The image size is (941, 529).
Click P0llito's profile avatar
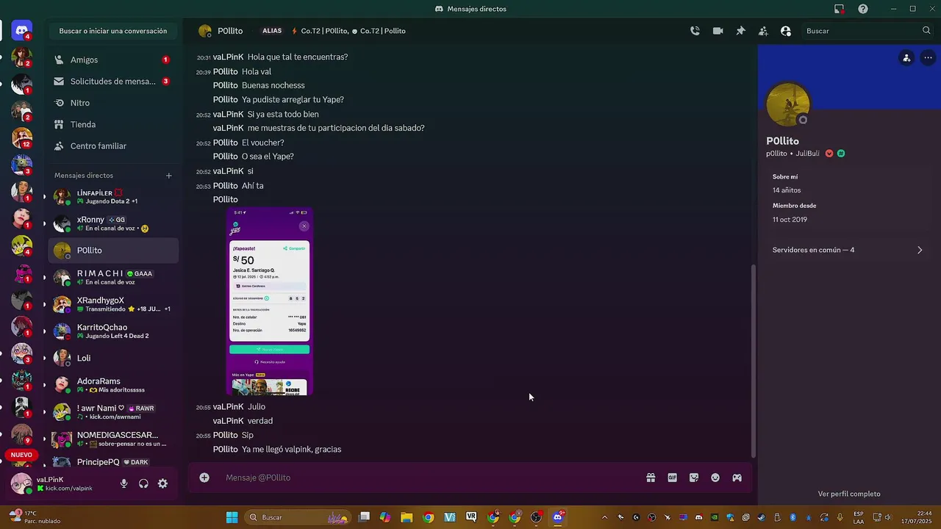coord(788,104)
